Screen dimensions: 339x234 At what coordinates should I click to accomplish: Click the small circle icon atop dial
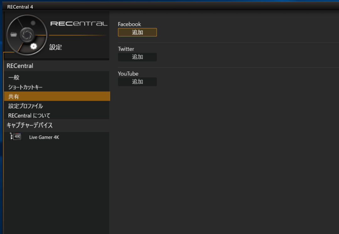33,23
